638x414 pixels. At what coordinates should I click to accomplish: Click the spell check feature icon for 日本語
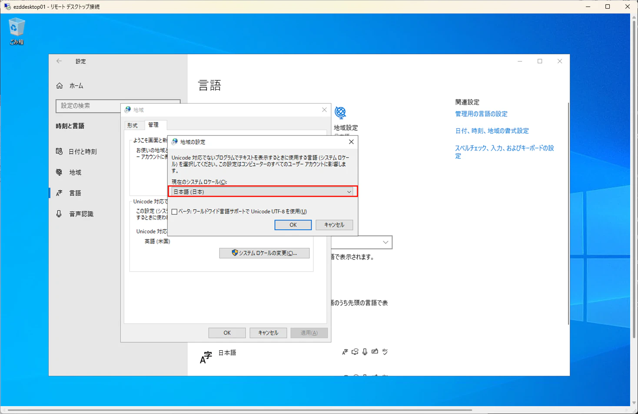385,352
